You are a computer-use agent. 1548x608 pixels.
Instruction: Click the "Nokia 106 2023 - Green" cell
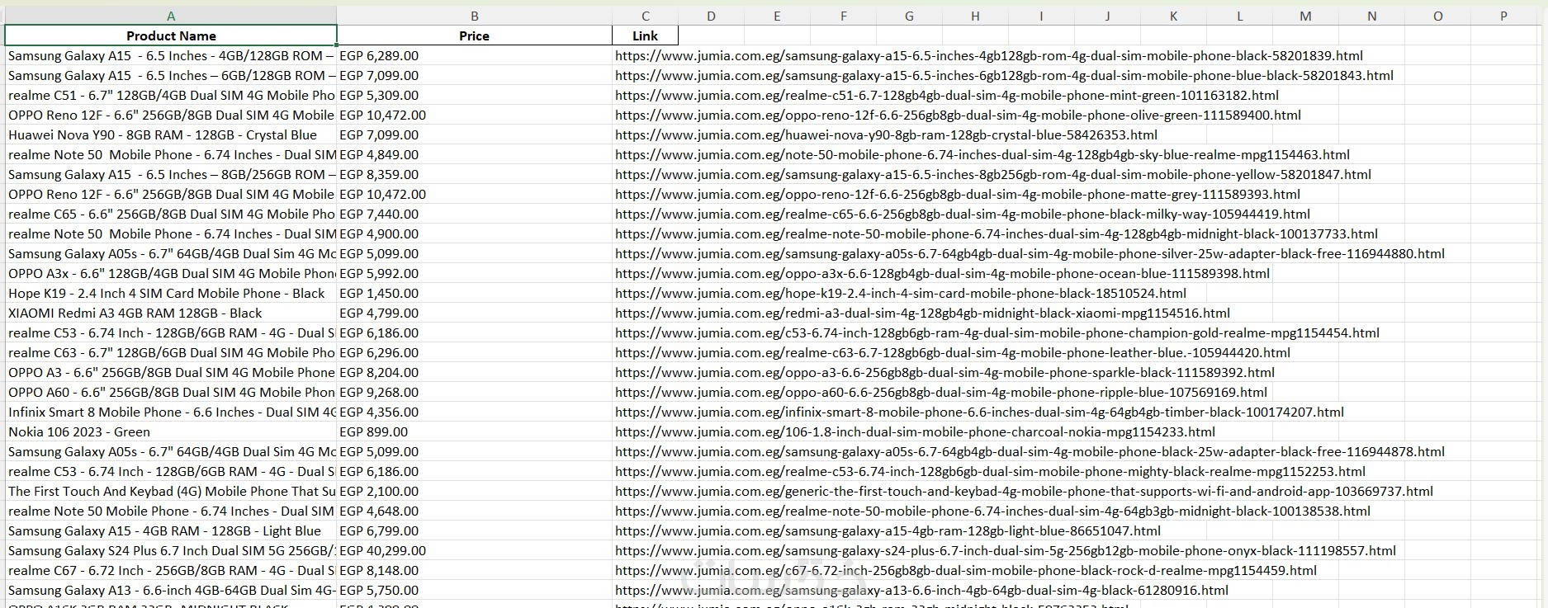click(171, 431)
